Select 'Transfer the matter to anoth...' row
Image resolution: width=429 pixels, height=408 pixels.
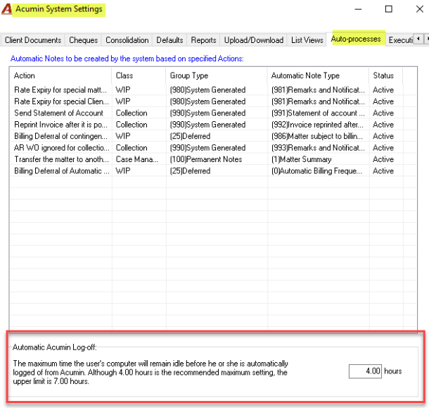coord(213,159)
